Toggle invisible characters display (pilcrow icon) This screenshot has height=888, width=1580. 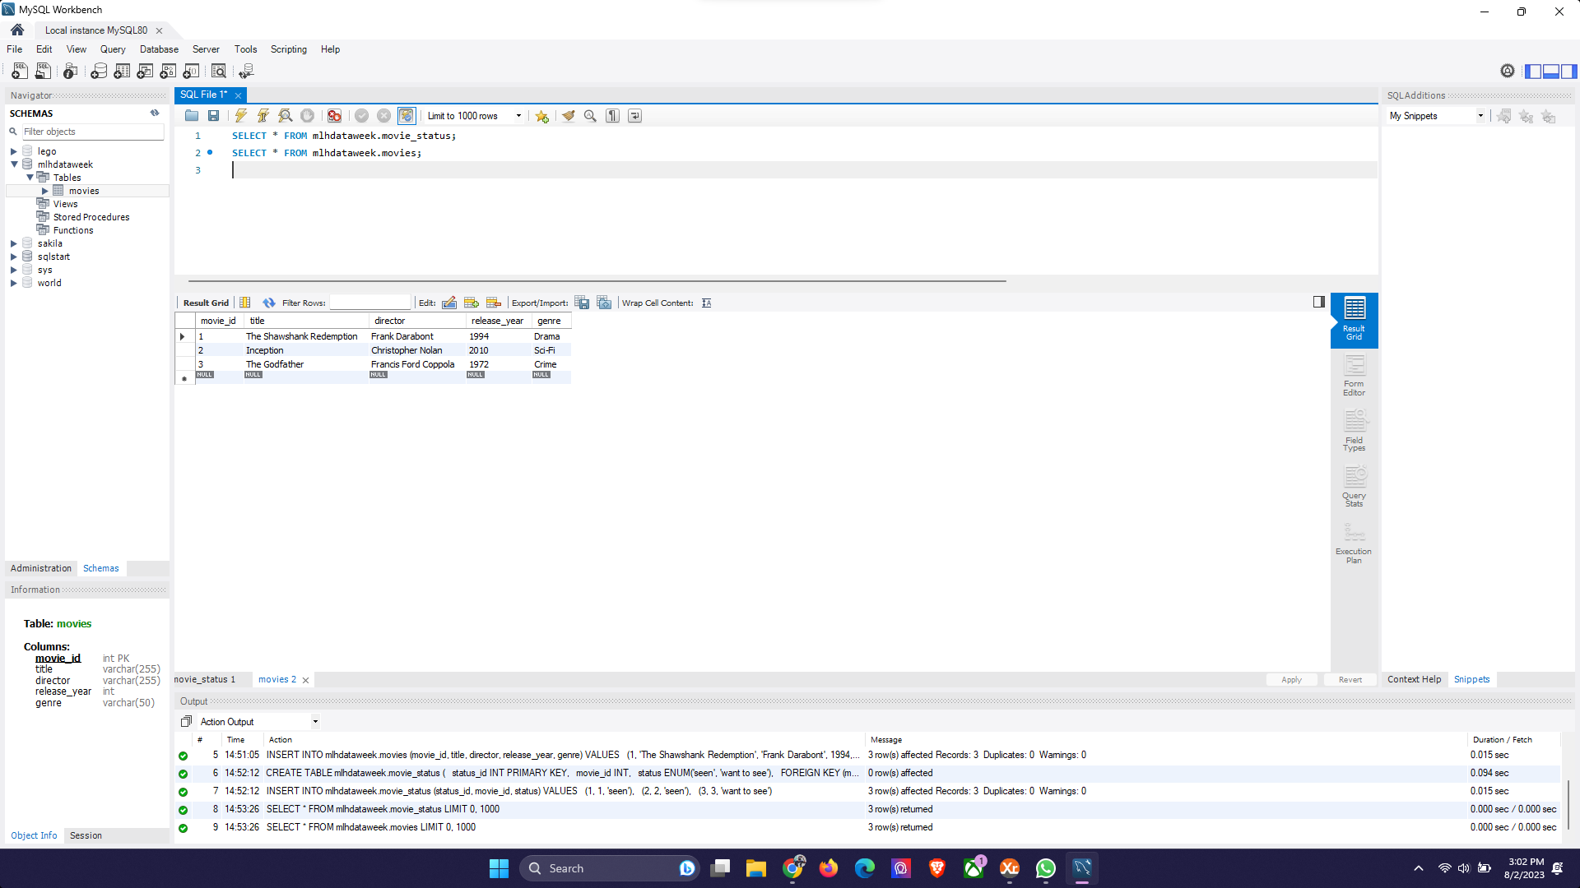[x=612, y=116]
